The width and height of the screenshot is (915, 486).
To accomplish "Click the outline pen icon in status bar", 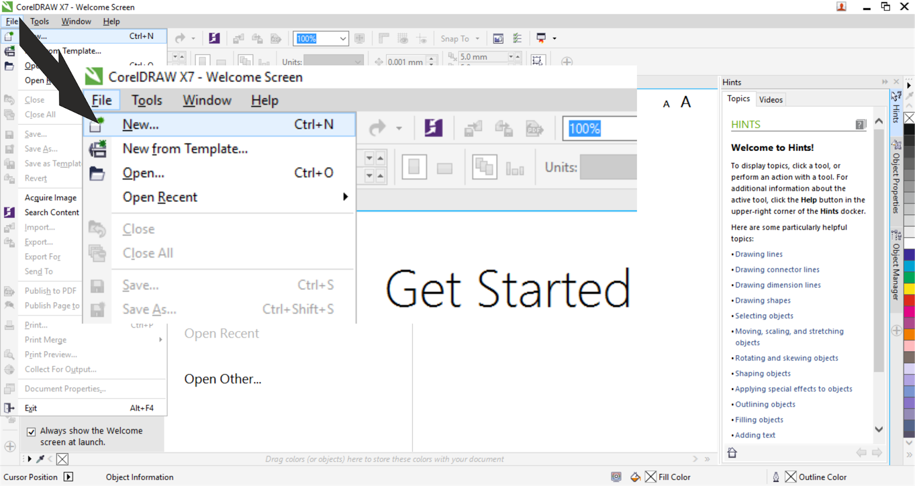I will pyautogui.click(x=776, y=477).
